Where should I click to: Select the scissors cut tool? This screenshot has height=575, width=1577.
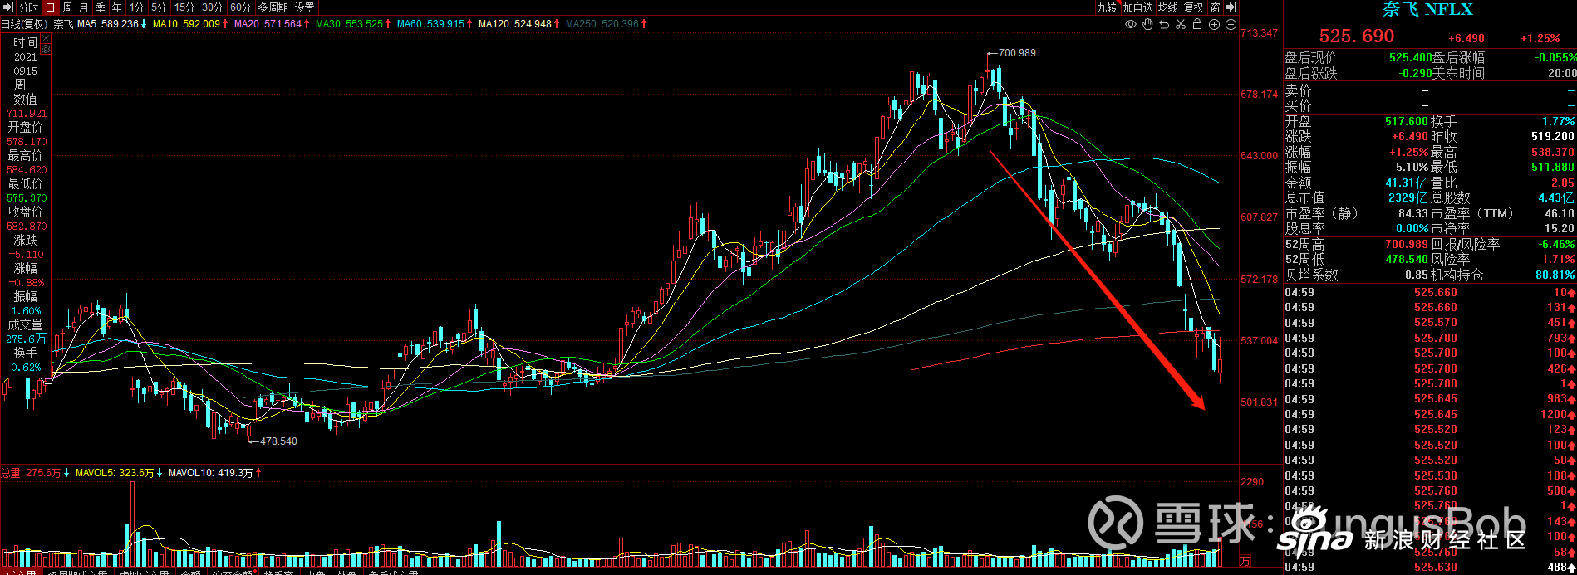[1181, 25]
